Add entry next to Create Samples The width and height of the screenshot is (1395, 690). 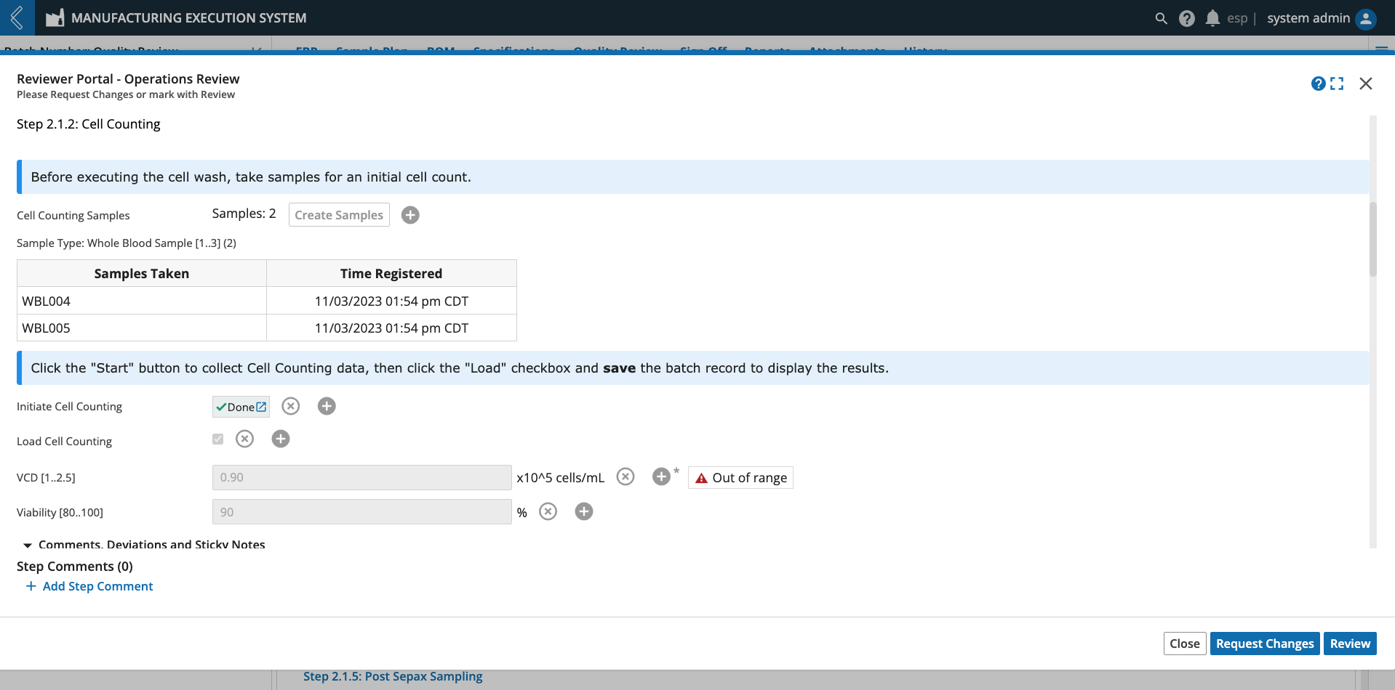tap(410, 215)
